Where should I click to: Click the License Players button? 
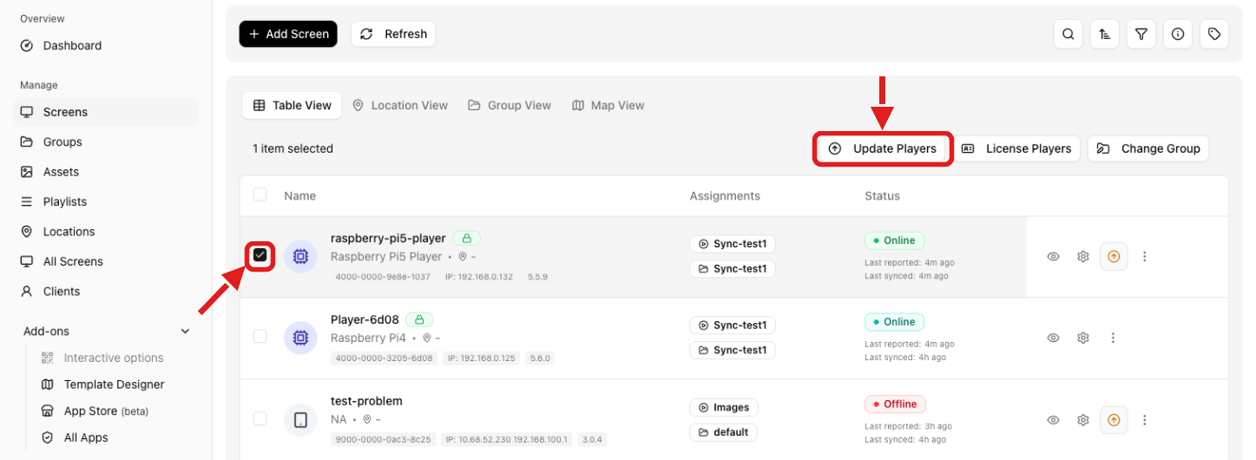point(1016,148)
